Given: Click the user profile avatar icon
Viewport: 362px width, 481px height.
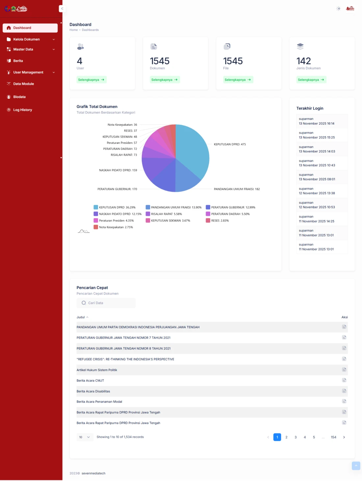Looking at the screenshot, I should (x=350, y=9).
